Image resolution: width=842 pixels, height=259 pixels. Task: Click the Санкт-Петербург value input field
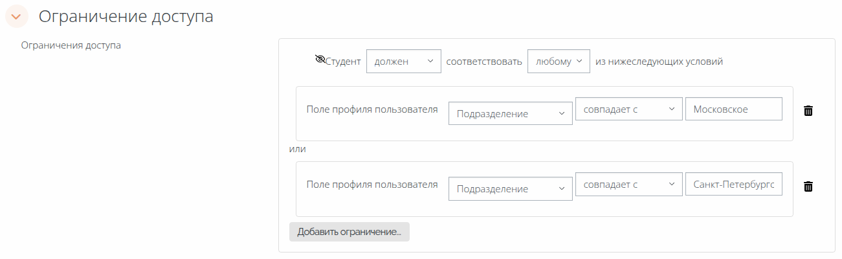(733, 185)
